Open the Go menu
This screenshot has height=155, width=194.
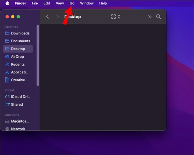tap(72, 3)
